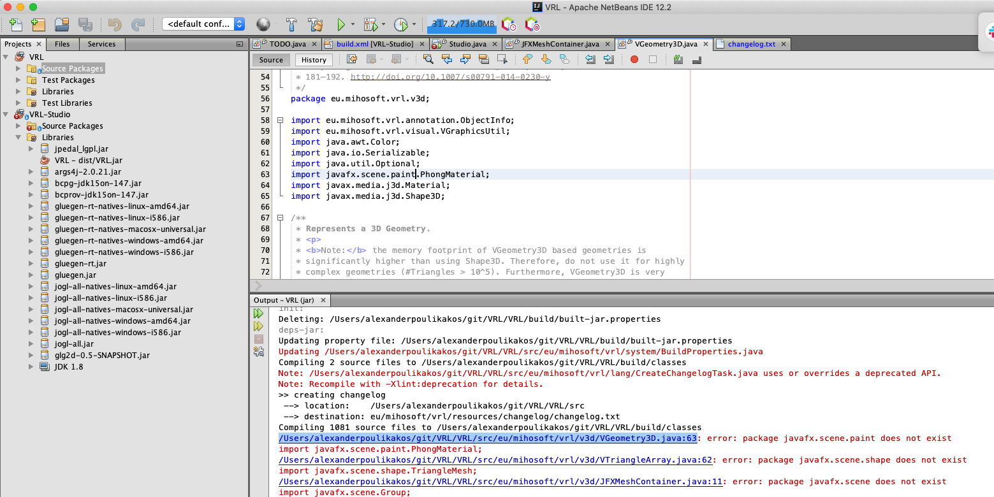Open the TODO.java editor tab
The image size is (994, 497).
click(x=287, y=44)
